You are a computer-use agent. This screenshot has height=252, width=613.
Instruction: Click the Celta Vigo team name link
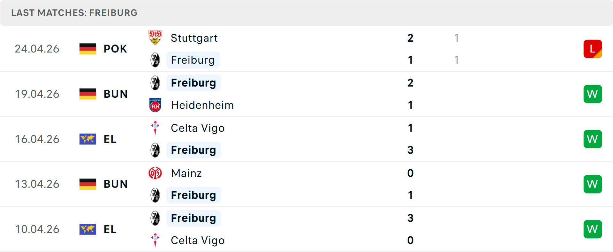pos(198,128)
